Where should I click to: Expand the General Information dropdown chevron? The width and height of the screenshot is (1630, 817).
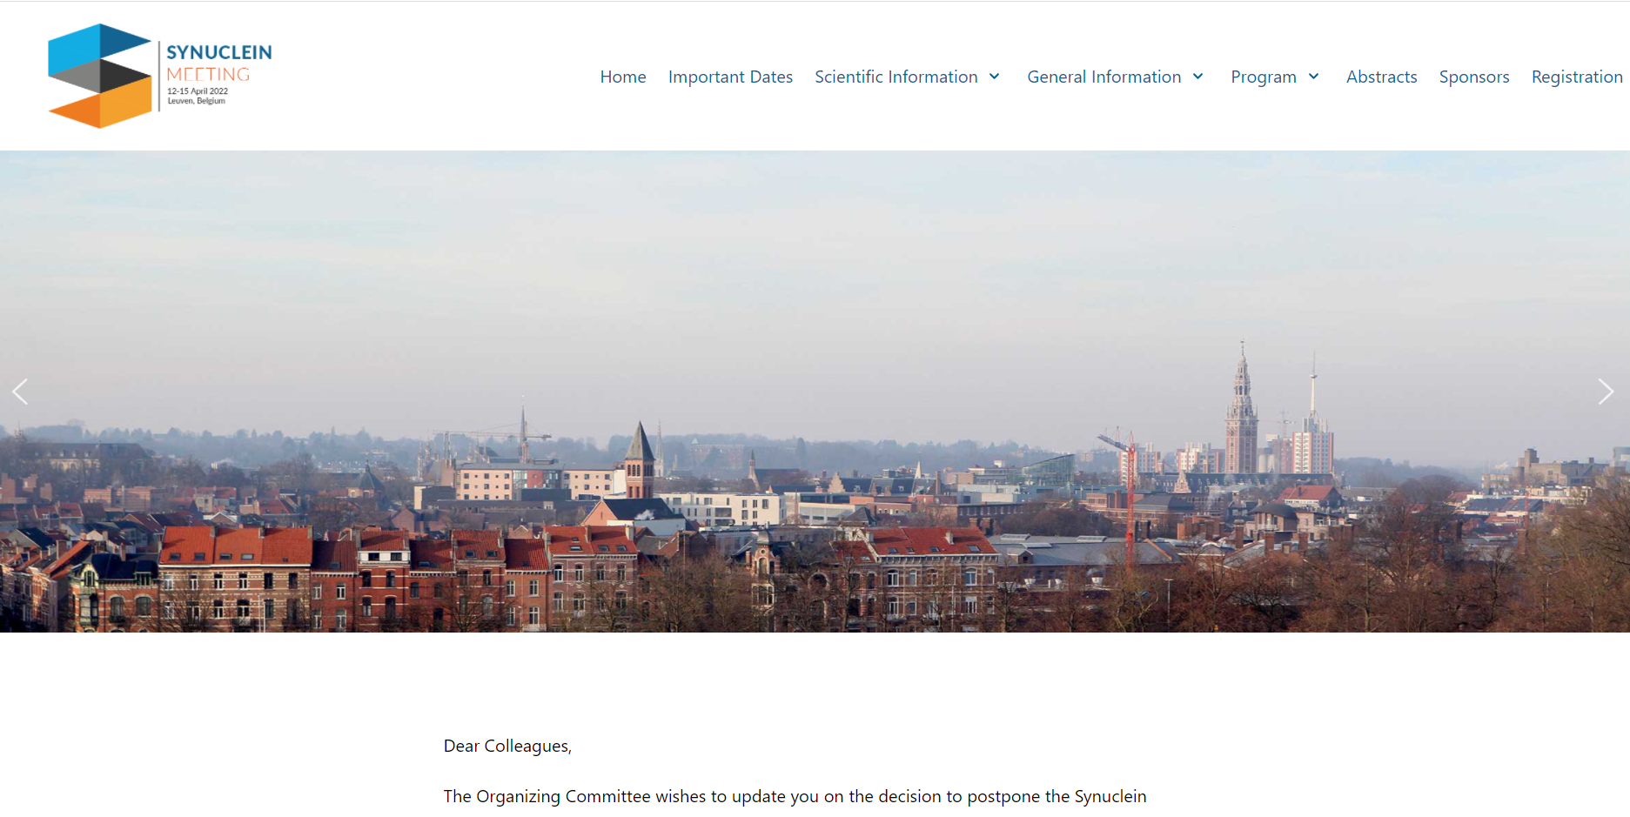pos(1197,77)
